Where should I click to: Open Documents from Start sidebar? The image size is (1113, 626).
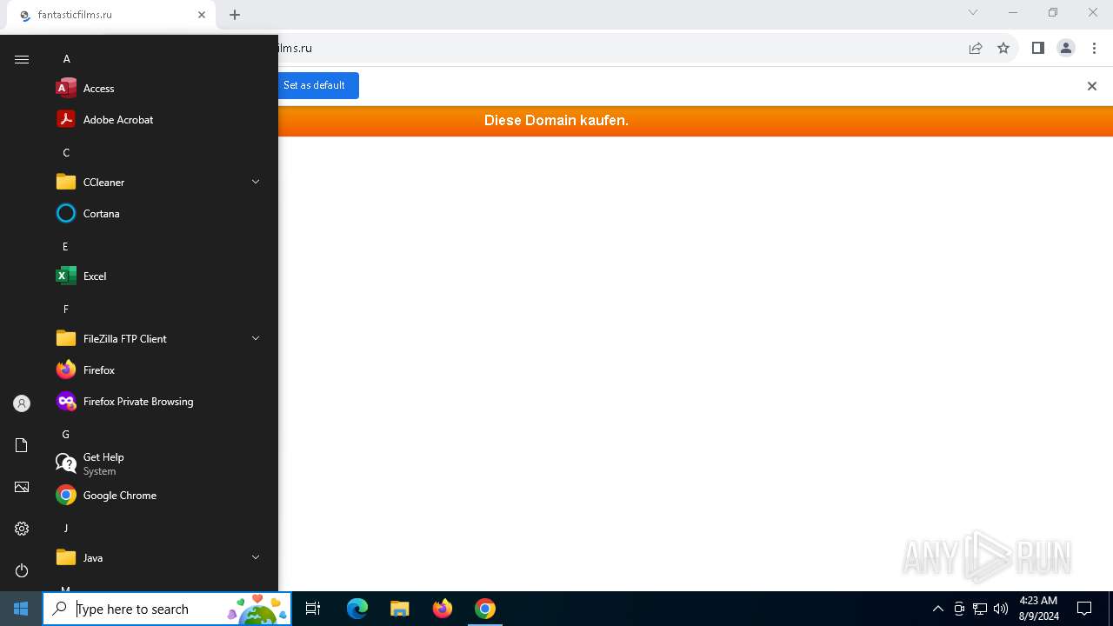point(22,445)
